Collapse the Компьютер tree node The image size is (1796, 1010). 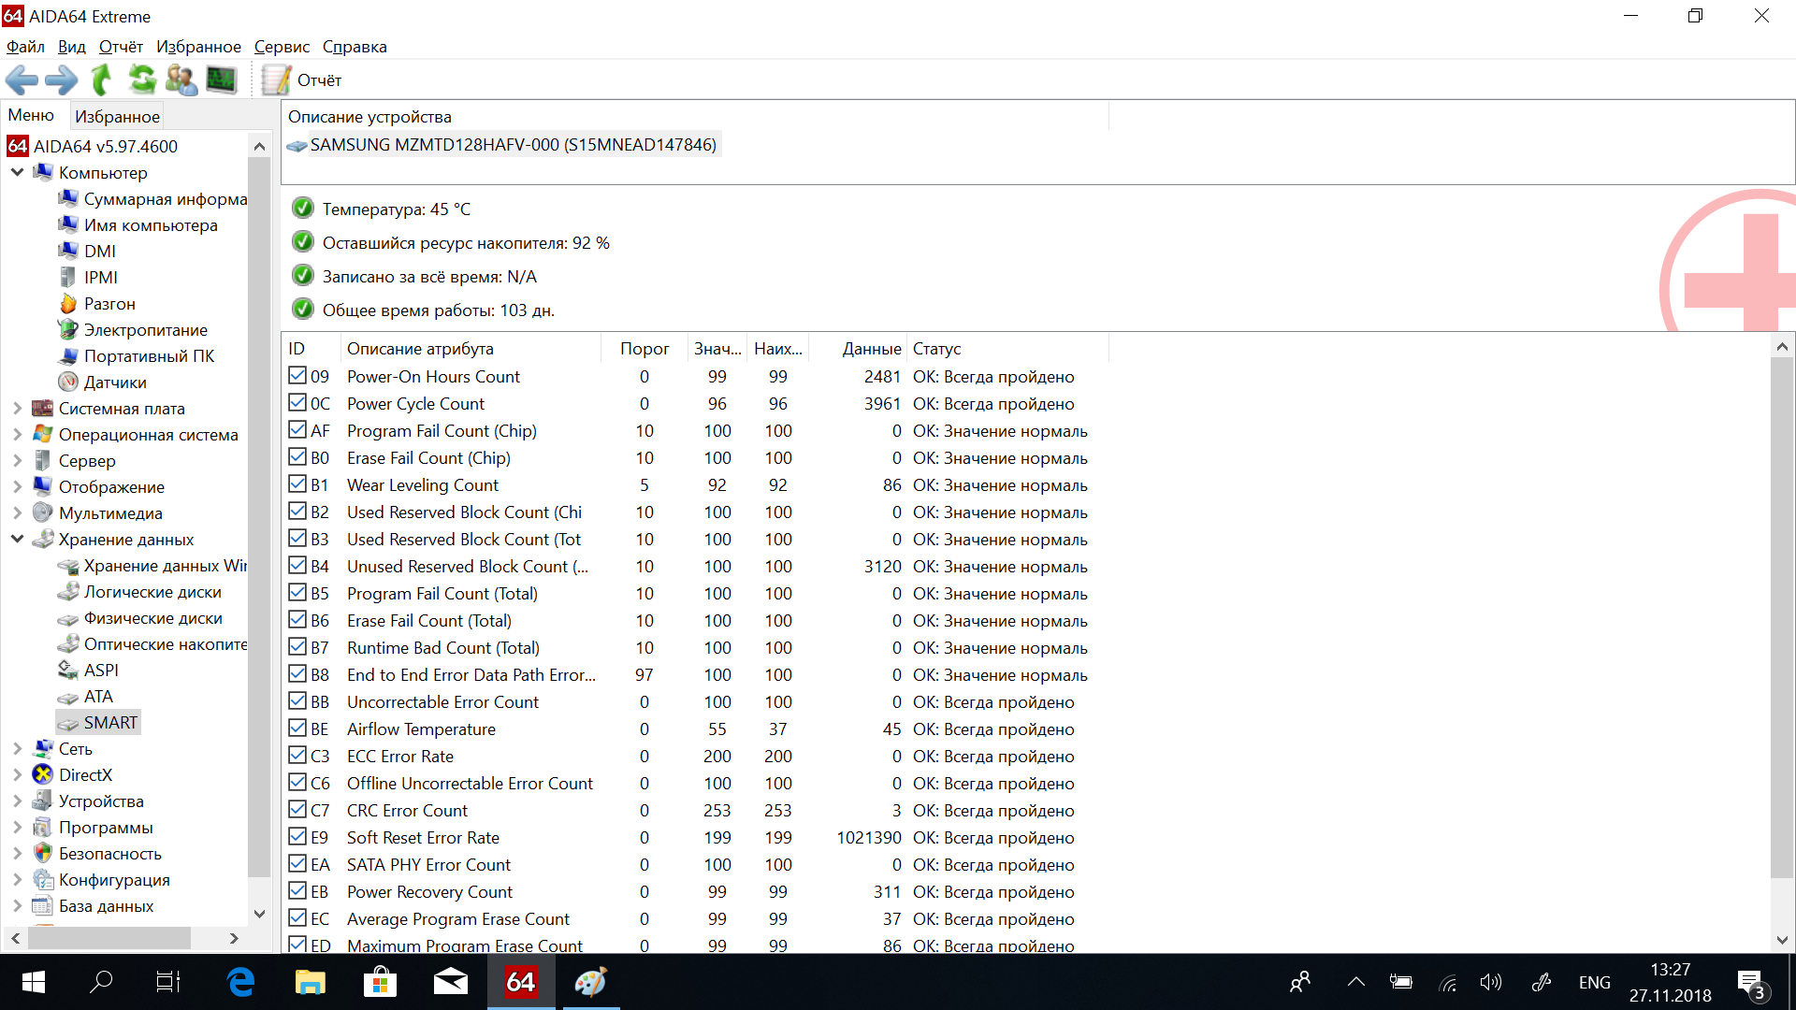pyautogui.click(x=18, y=172)
